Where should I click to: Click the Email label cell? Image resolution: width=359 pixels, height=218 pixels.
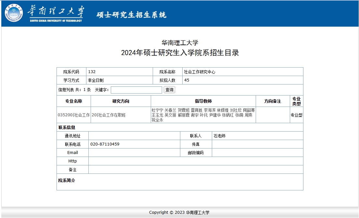coord(72,152)
